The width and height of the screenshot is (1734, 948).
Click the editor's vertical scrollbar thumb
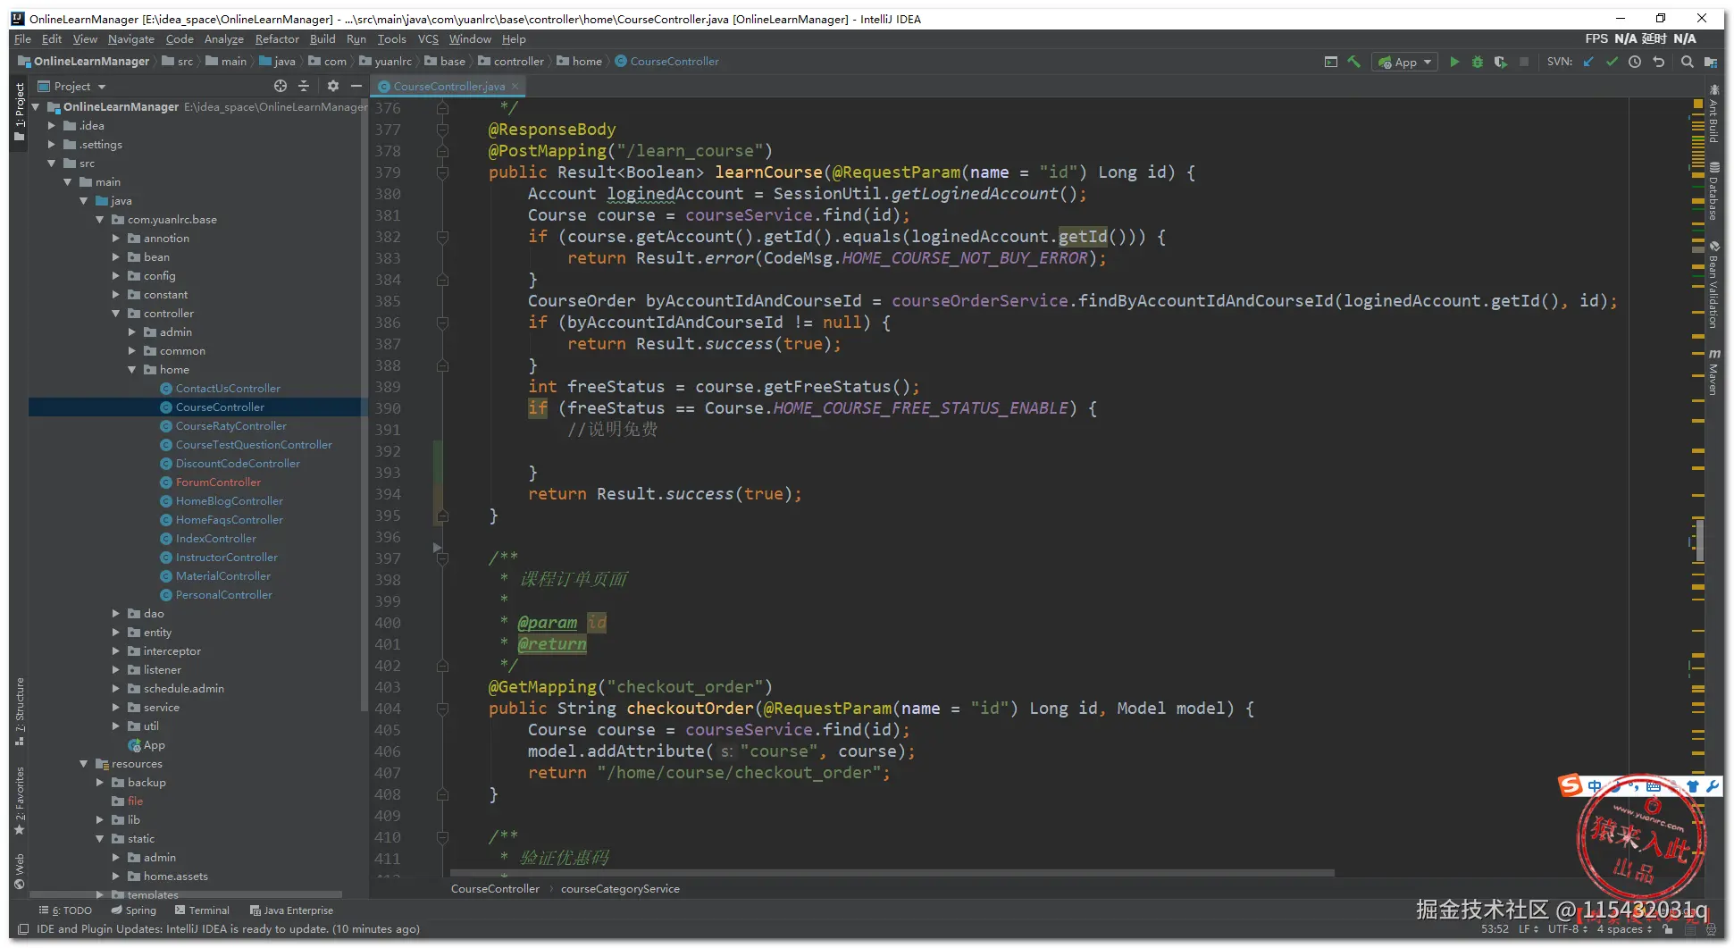tap(1699, 539)
